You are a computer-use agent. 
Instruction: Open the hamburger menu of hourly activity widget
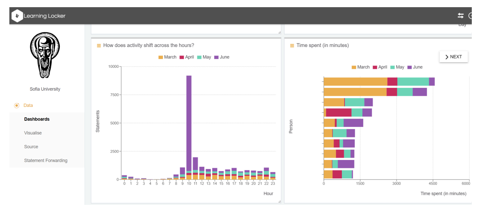click(x=99, y=46)
